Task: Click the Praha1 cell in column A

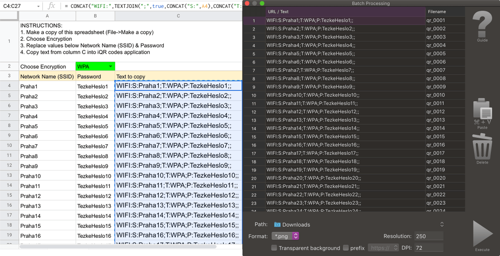Action: (47, 86)
